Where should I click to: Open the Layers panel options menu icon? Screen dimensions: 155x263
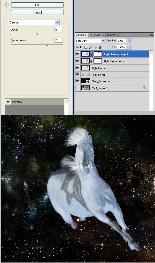(x=151, y=35)
